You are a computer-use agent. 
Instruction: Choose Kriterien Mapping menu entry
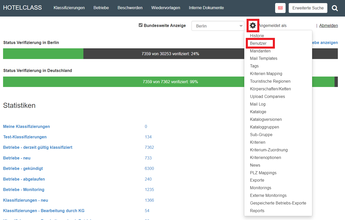click(266, 74)
